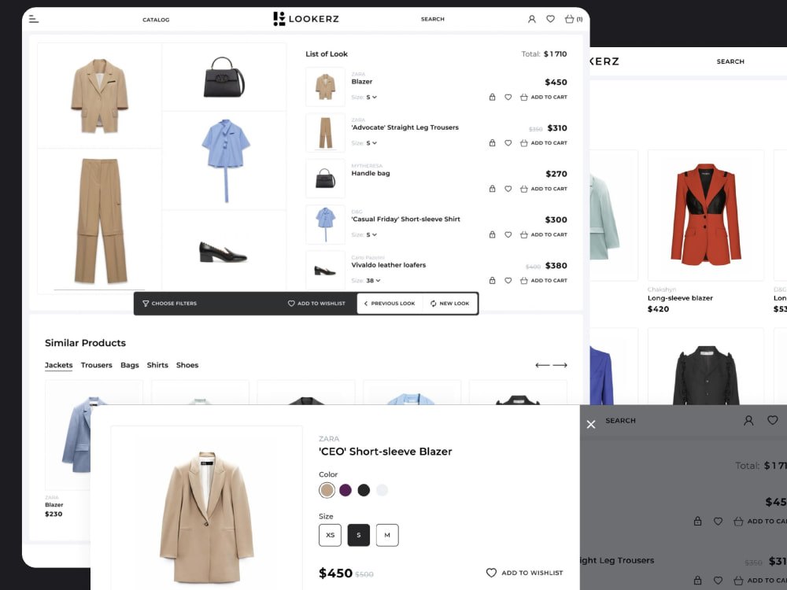The width and height of the screenshot is (787, 590).
Task: Choose the black color swatch
Action: [x=364, y=490]
